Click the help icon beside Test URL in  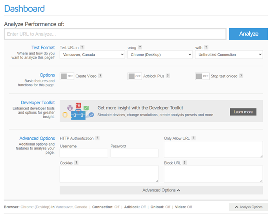point(82,47)
